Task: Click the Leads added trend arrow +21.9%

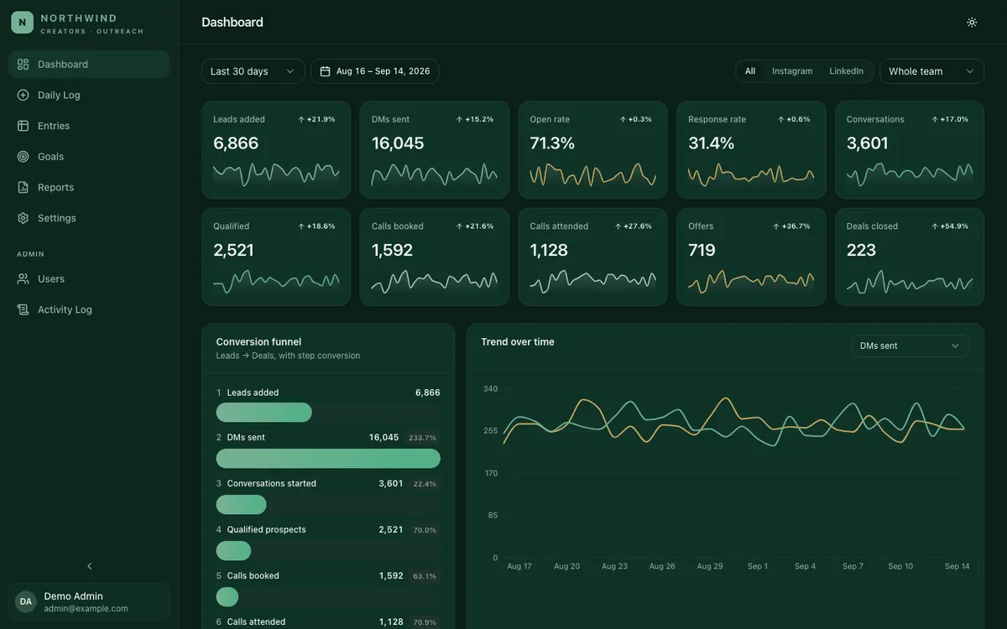Action: [x=316, y=119]
